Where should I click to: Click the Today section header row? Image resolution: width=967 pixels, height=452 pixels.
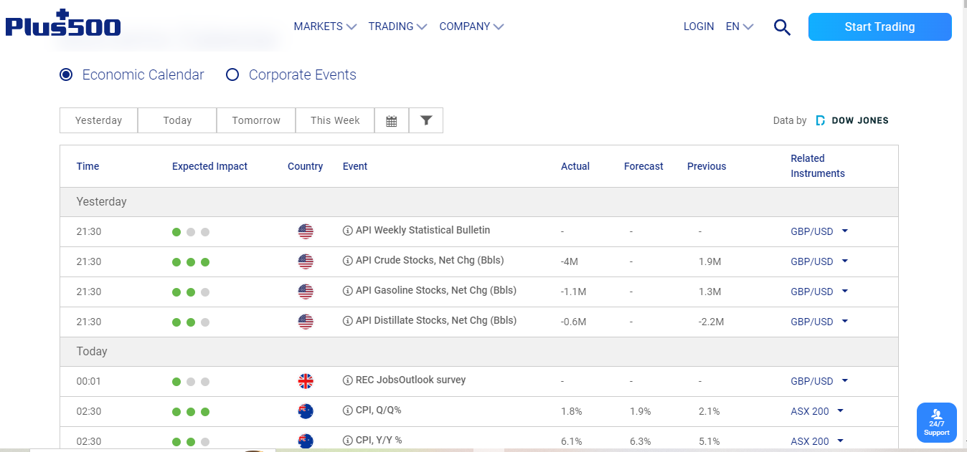(x=479, y=352)
